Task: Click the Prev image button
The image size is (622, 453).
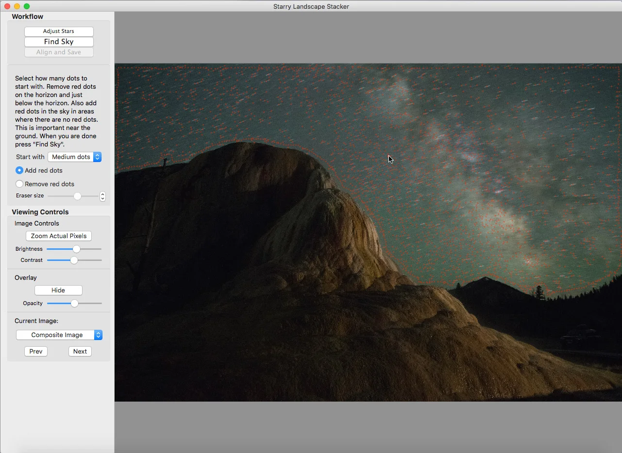Action: pyautogui.click(x=36, y=351)
